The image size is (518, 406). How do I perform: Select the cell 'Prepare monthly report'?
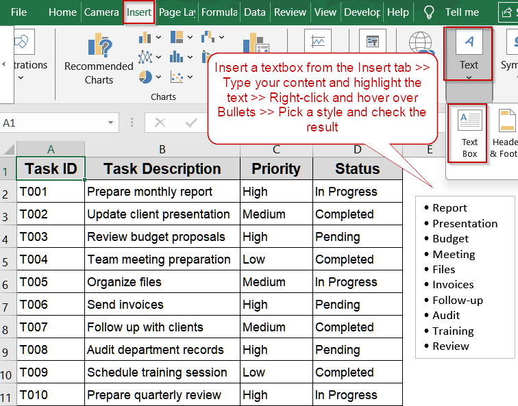point(162,192)
